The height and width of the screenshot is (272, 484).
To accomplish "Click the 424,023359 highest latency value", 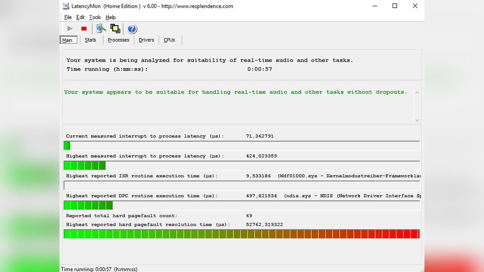I will (x=261, y=156).
